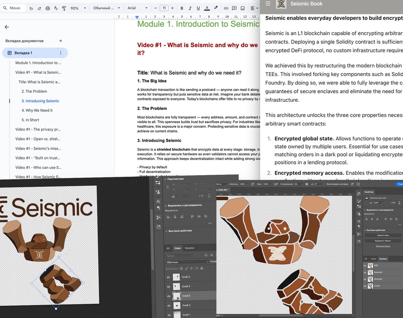Viewport: 403px width, 318px height.
Task: Open the Непрозр. 100% opacity dropdown
Action: [x=247, y=184]
